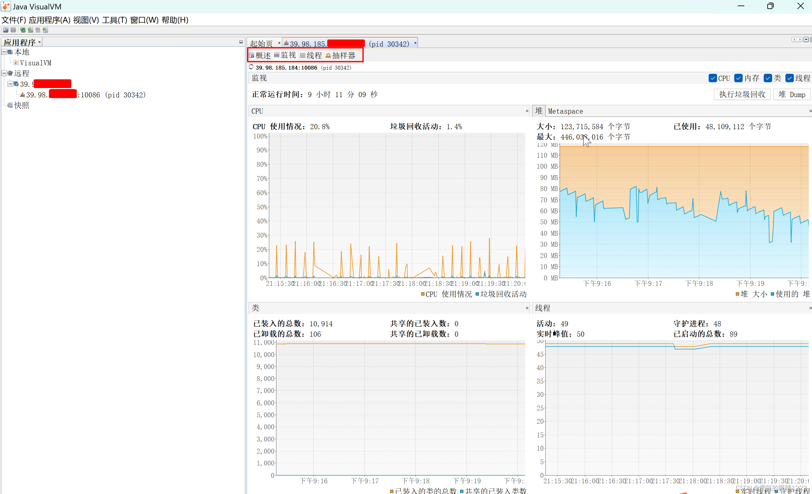
Task: Switch to Metaspace memory tab
Action: coord(565,111)
